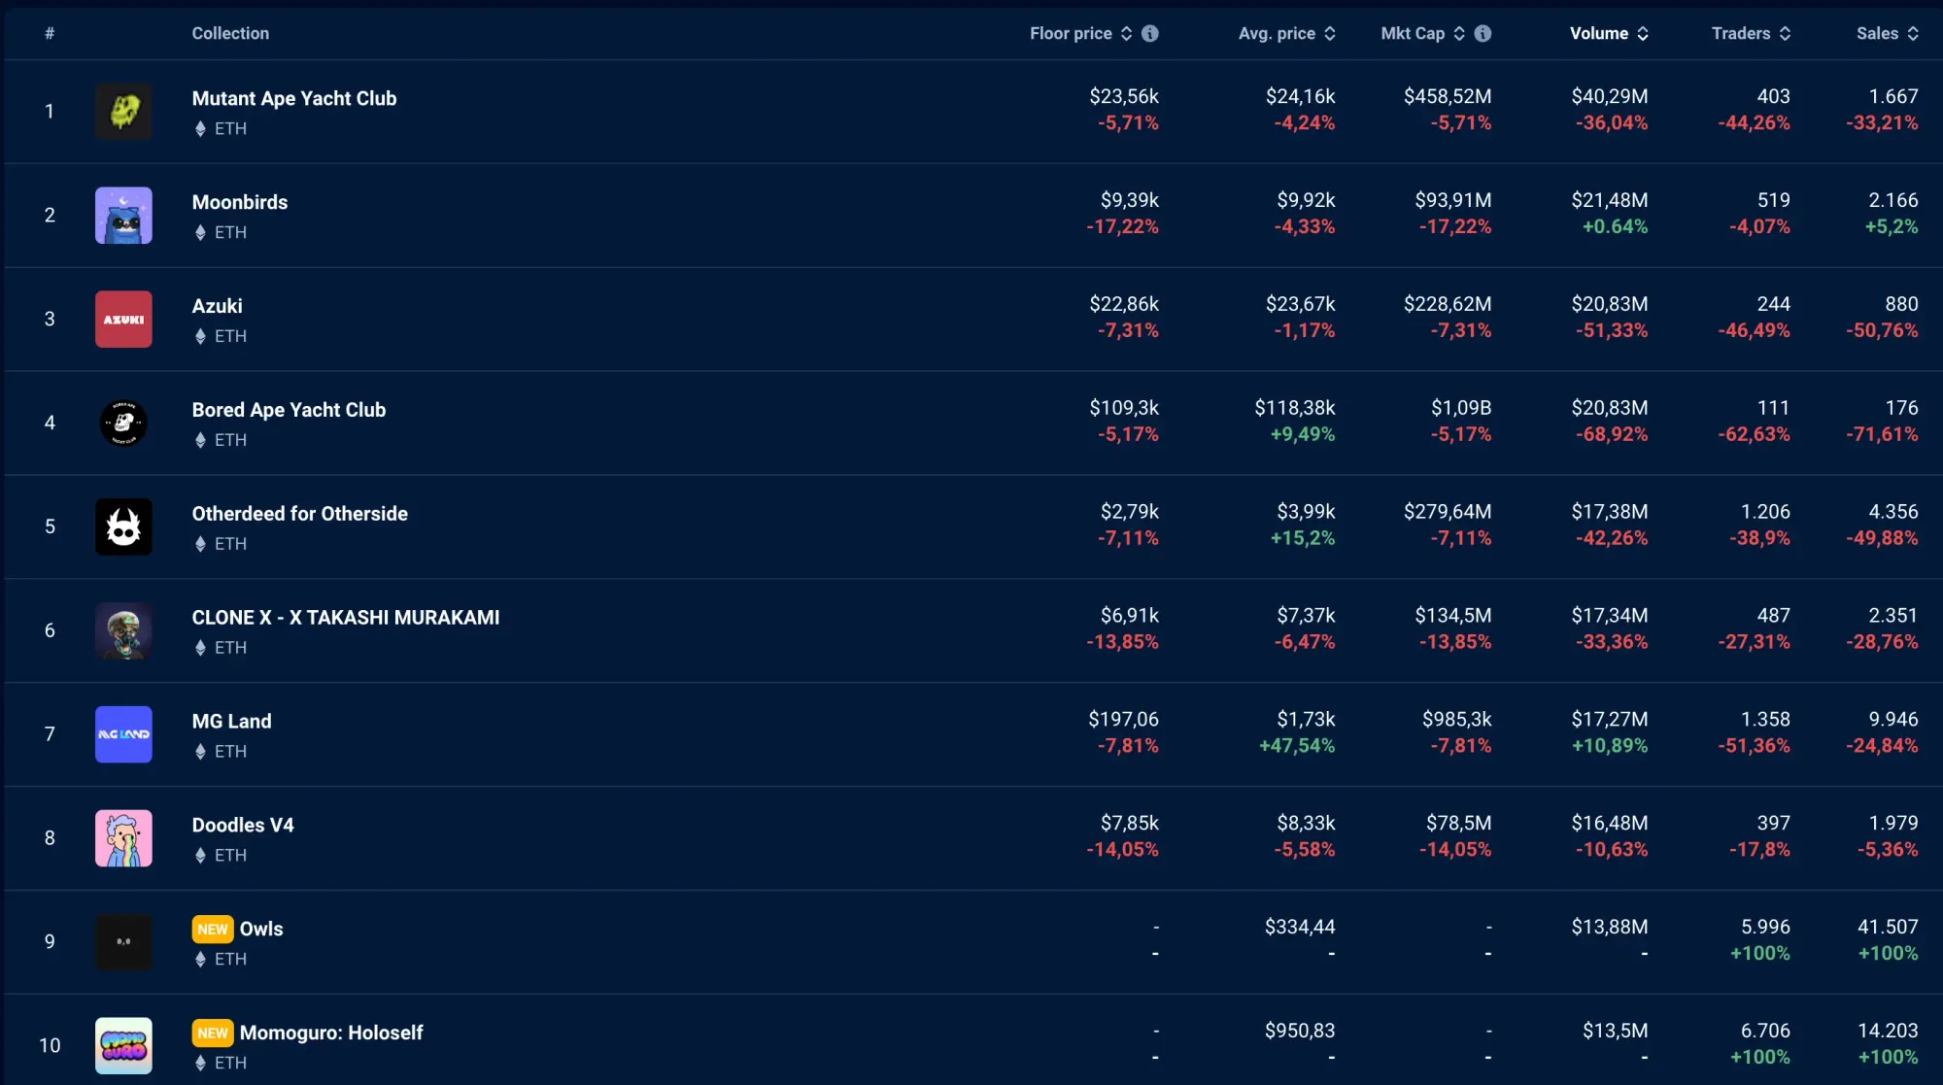Click the Momoguro: Holoself colorful logo
1943x1085 pixels.
[x=123, y=1046]
